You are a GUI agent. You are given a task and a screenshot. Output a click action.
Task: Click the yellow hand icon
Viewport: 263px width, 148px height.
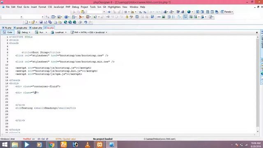(127, 17)
